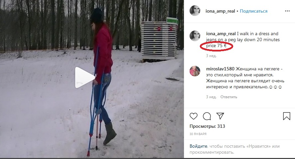Follow the account via Подписаться link

pos(253,11)
